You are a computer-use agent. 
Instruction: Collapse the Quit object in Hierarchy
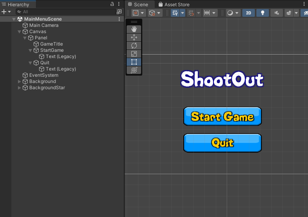point(30,63)
